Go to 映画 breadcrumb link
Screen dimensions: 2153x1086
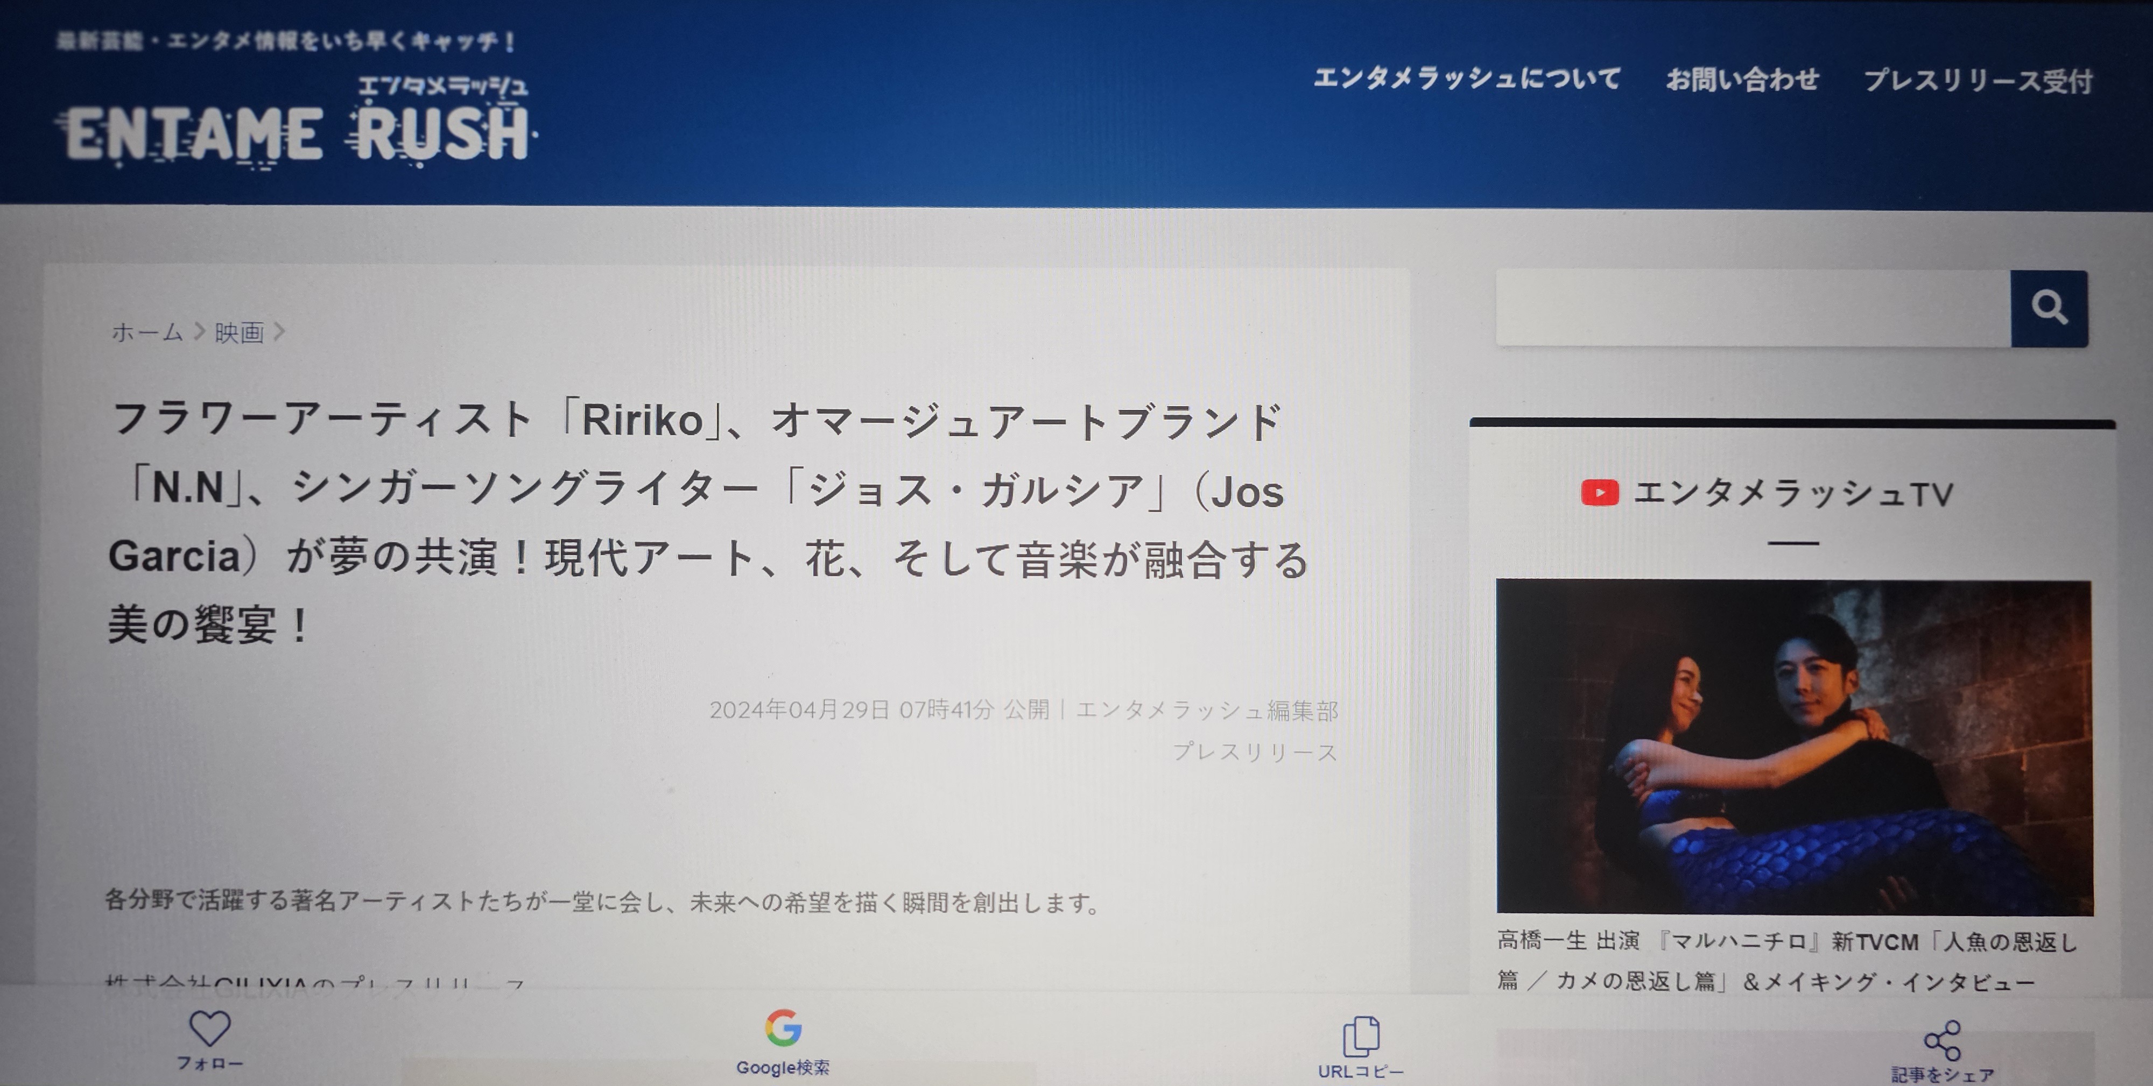pyautogui.click(x=239, y=332)
